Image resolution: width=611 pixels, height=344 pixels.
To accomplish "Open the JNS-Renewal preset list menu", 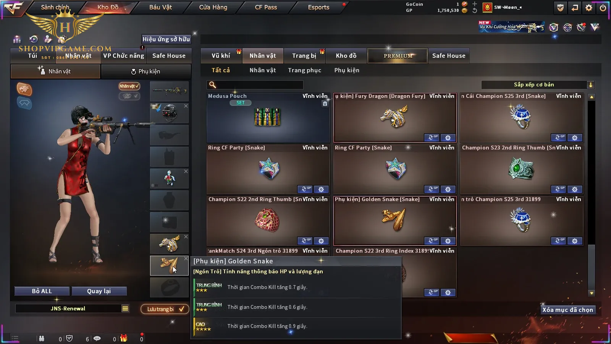I will click(125, 308).
